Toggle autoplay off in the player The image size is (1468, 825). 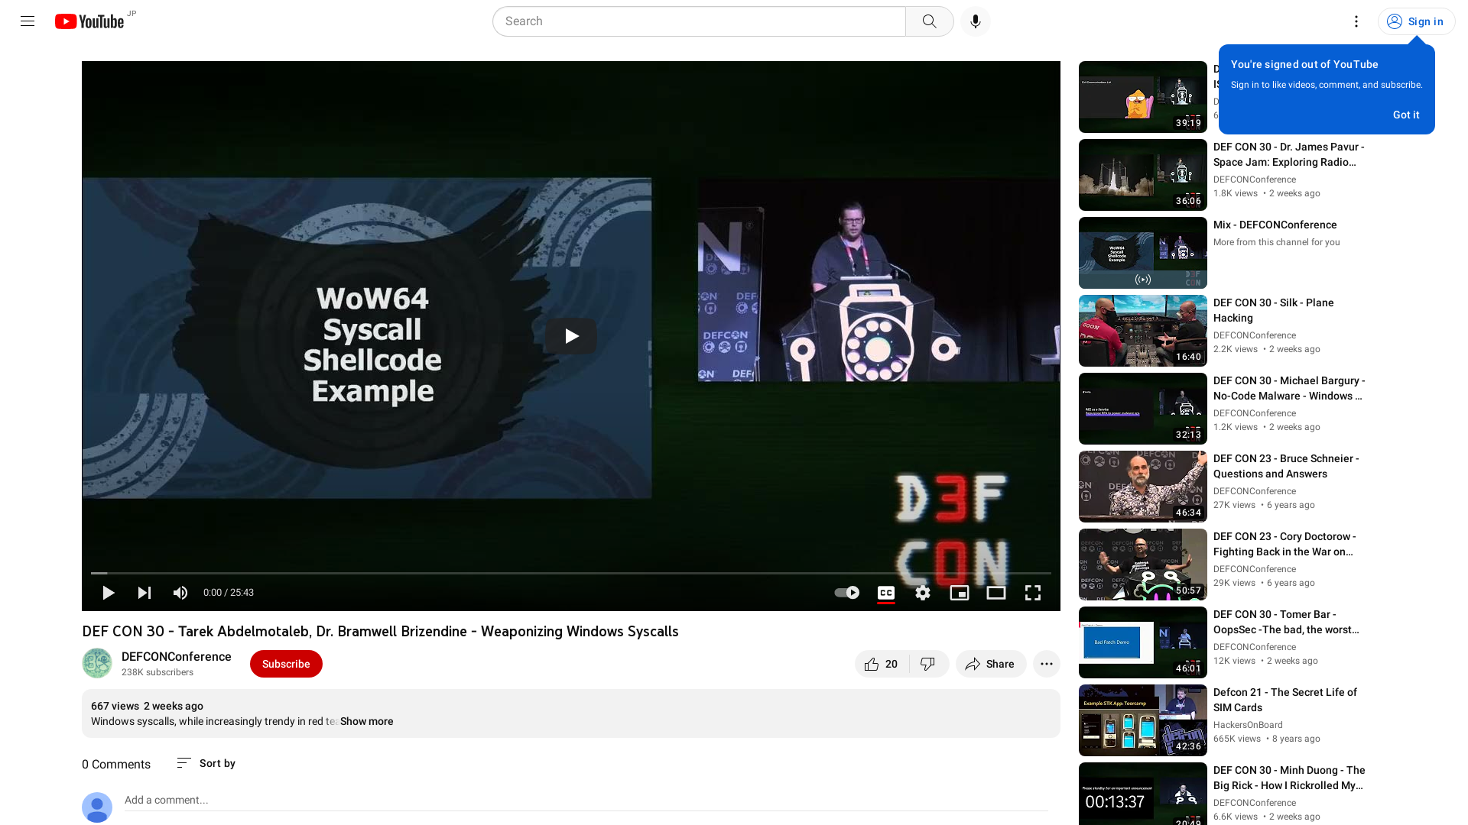tap(846, 593)
